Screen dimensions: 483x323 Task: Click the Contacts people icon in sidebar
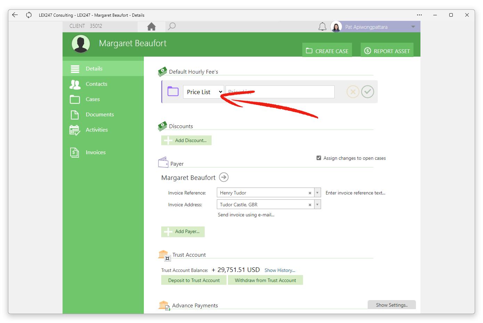click(75, 84)
